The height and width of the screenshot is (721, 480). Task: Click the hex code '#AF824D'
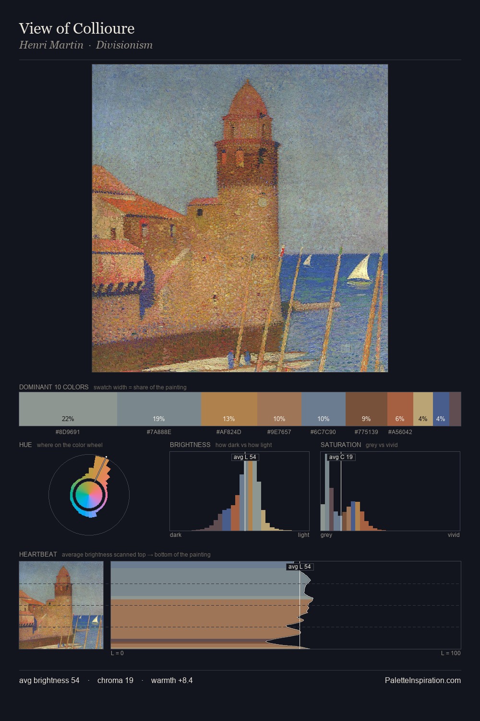click(229, 432)
